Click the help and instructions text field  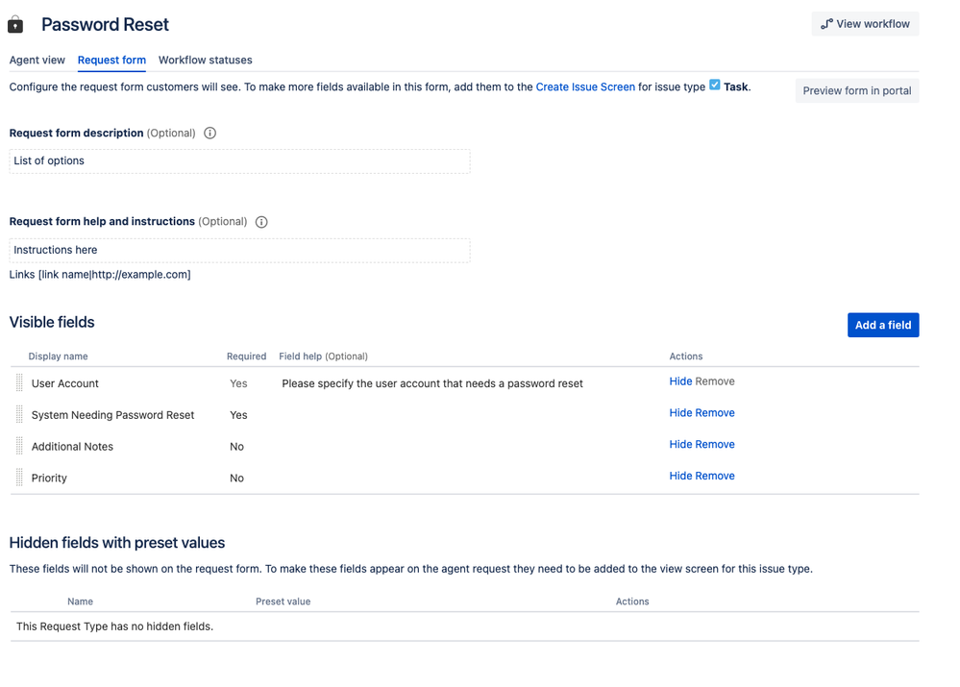pyautogui.click(x=239, y=251)
